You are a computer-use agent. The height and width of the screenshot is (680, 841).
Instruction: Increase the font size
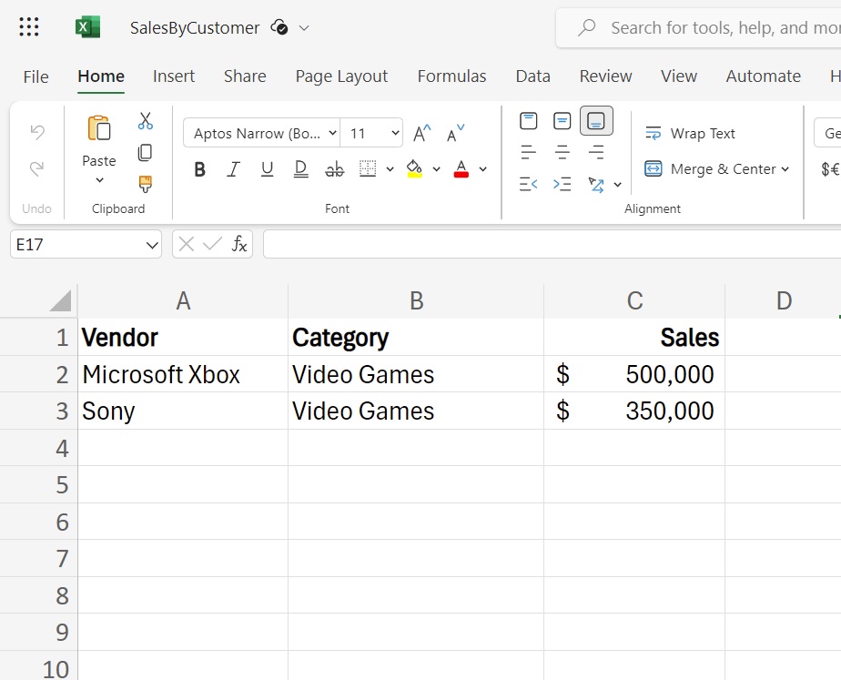tap(420, 131)
